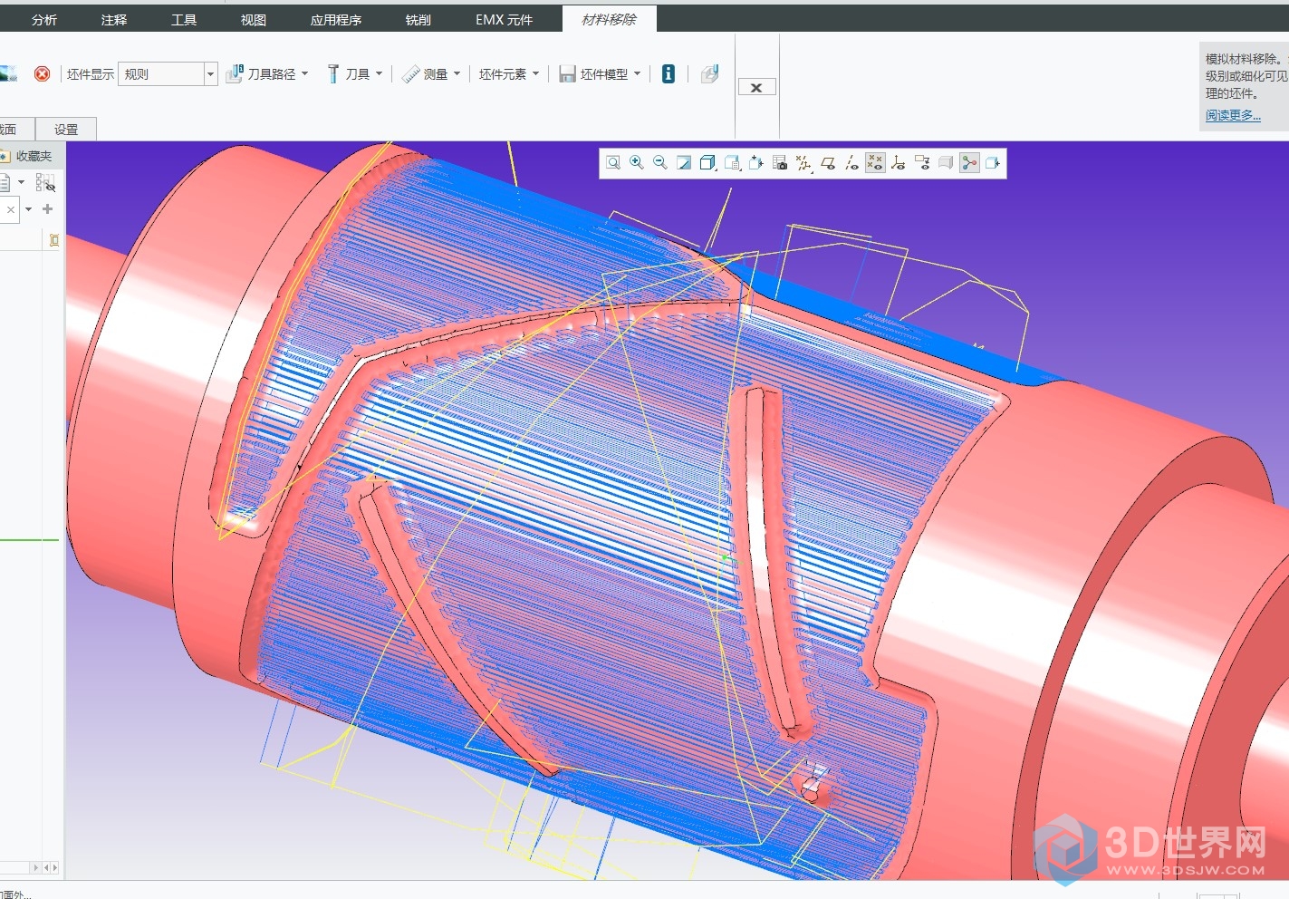This screenshot has width=1289, height=899.
Task: Switch to the 分析 ribbon tab
Action: [x=44, y=19]
